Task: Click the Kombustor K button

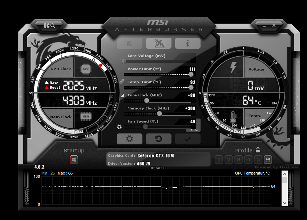Action: pyautogui.click(x=129, y=43)
